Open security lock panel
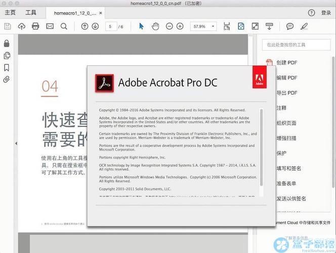This screenshot has width=336, height=253. [7, 44]
